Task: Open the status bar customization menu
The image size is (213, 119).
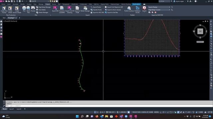Action: pyautogui.click(x=211, y=112)
